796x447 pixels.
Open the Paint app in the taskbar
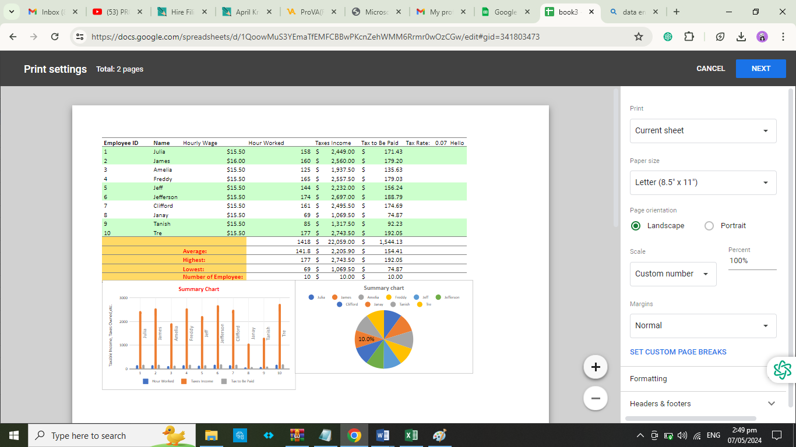coord(439,435)
